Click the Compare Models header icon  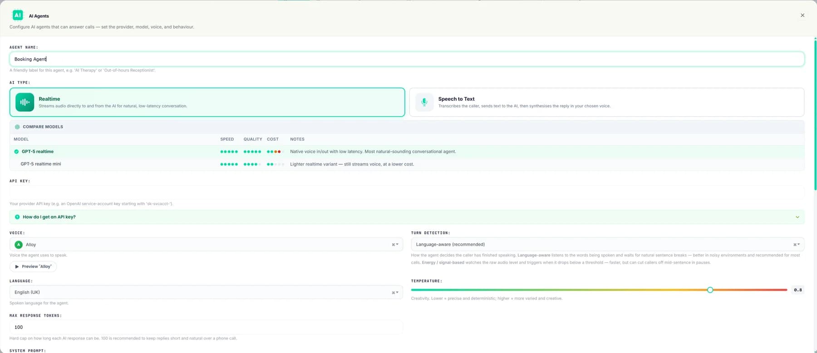[17, 127]
